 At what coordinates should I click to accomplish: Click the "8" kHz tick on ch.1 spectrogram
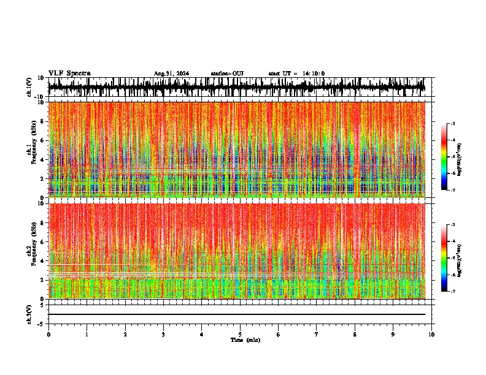pos(43,121)
